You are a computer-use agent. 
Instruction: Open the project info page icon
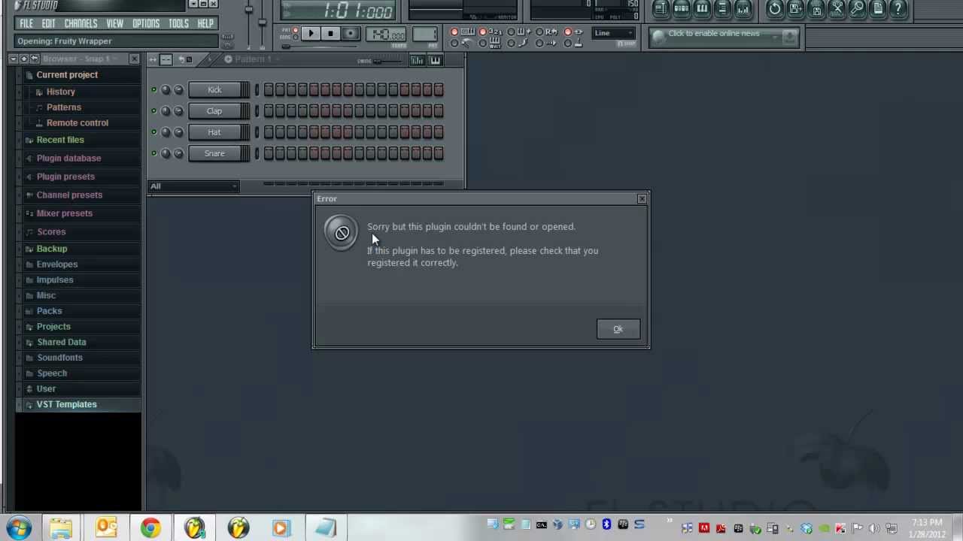click(877, 8)
